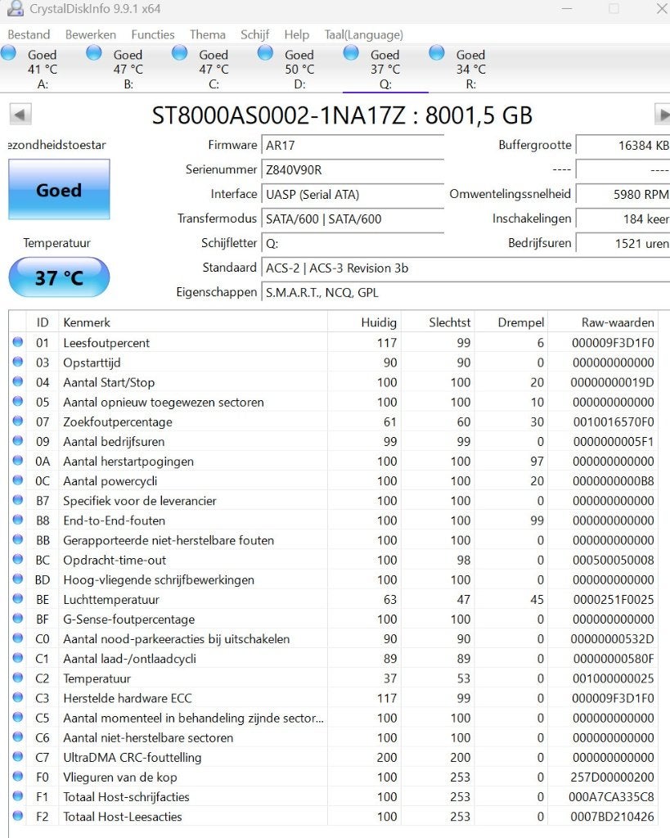Open the Bestand menu

click(29, 34)
